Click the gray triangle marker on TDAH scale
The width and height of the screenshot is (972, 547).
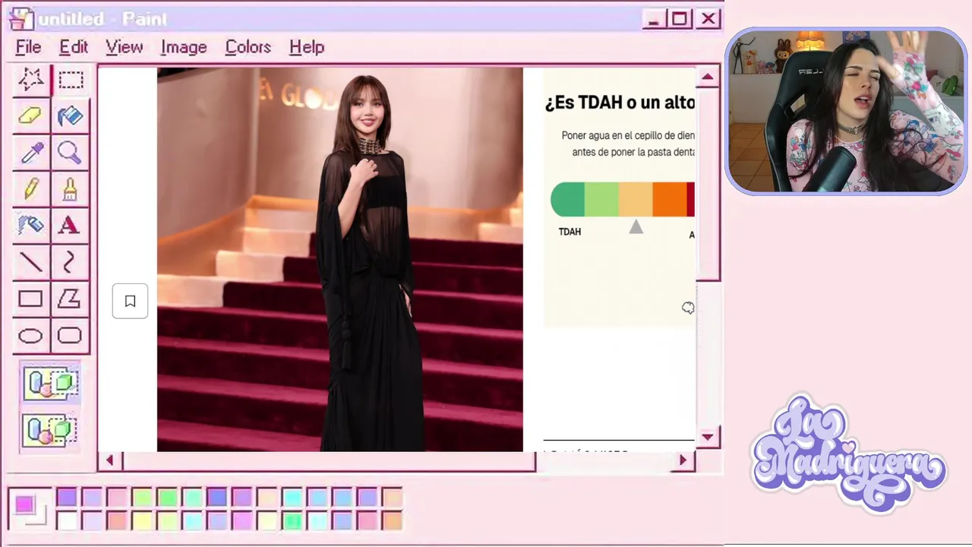pyautogui.click(x=636, y=226)
